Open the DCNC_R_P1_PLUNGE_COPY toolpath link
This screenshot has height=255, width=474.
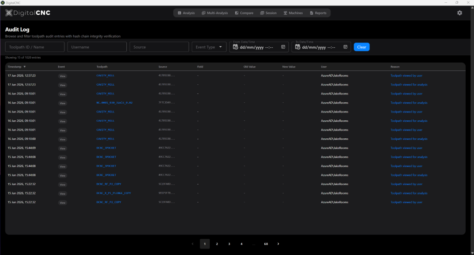[x=113, y=193]
